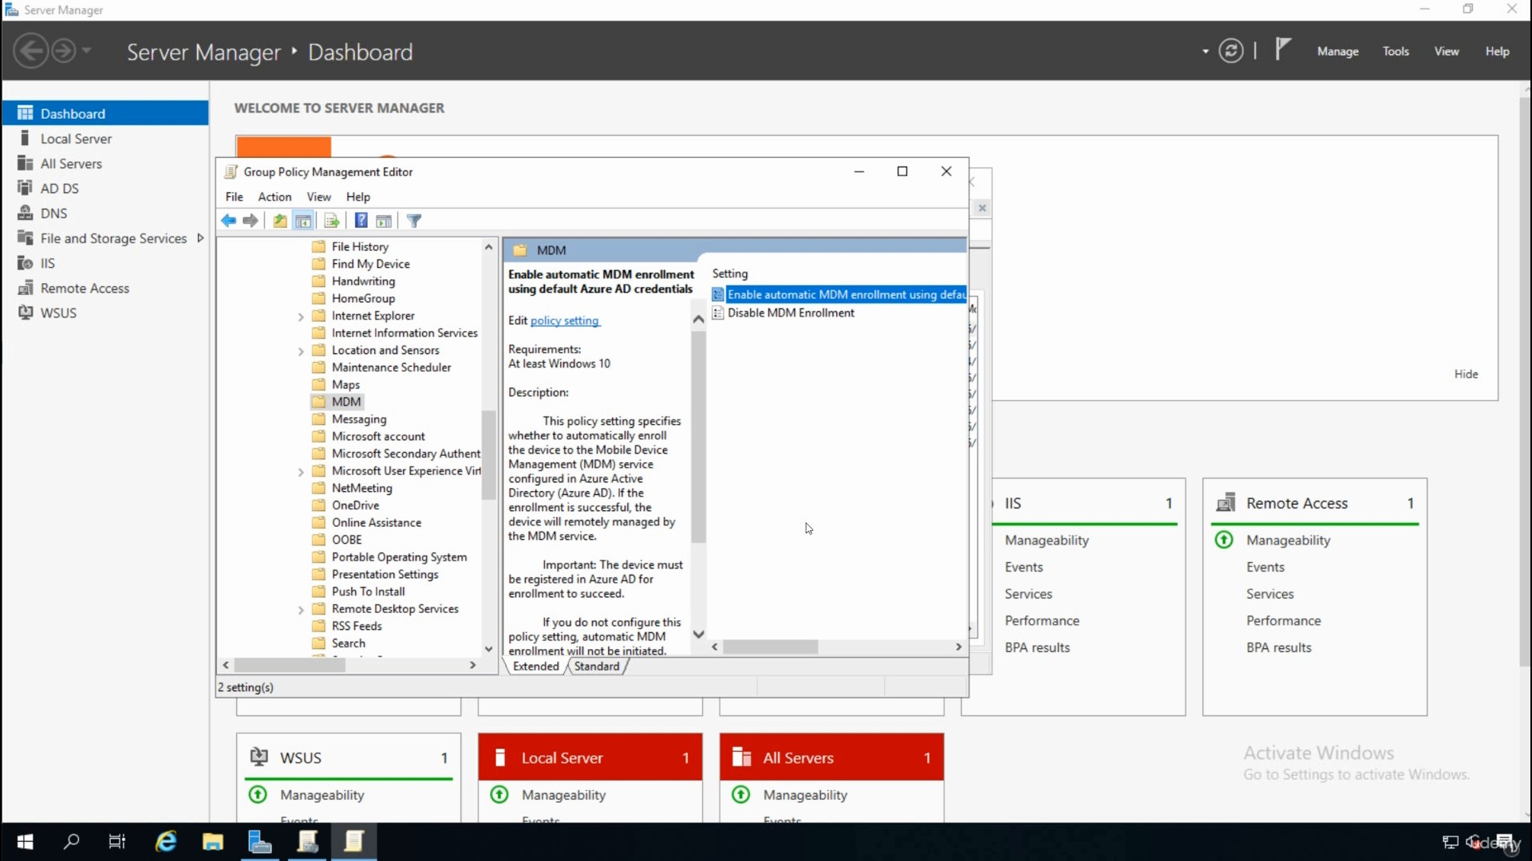Toggle the Show/Hide Action Pane icon

[384, 221]
